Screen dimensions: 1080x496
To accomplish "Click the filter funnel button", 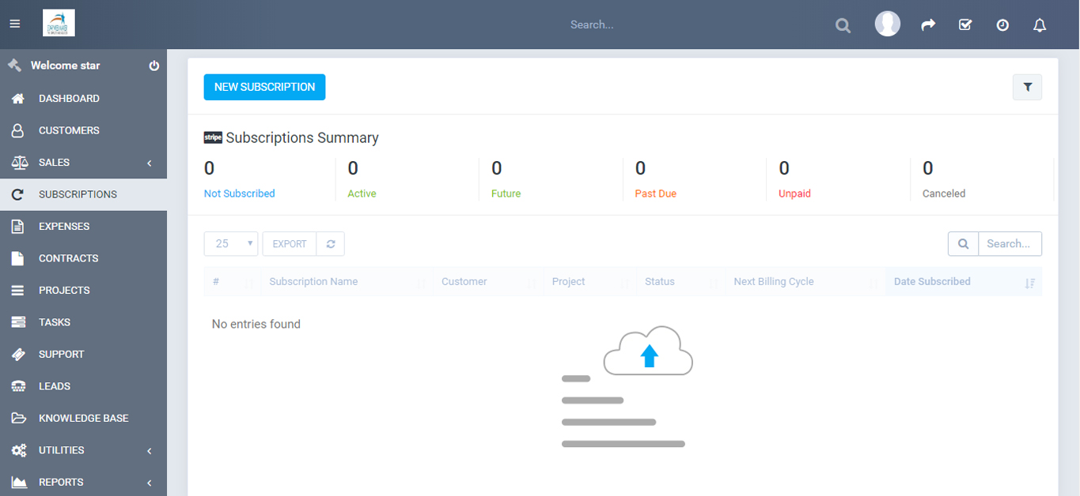I will pyautogui.click(x=1027, y=87).
